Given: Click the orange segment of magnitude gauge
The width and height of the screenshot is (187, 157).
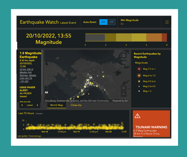Looking at the screenshot, I should (154, 37).
